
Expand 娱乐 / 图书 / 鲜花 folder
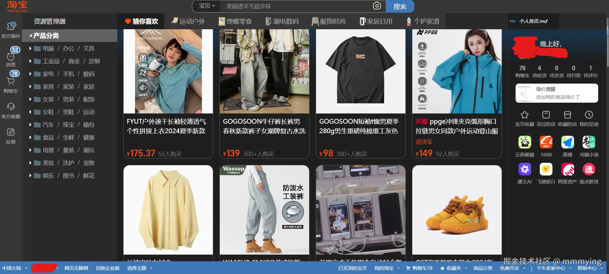pos(30,175)
